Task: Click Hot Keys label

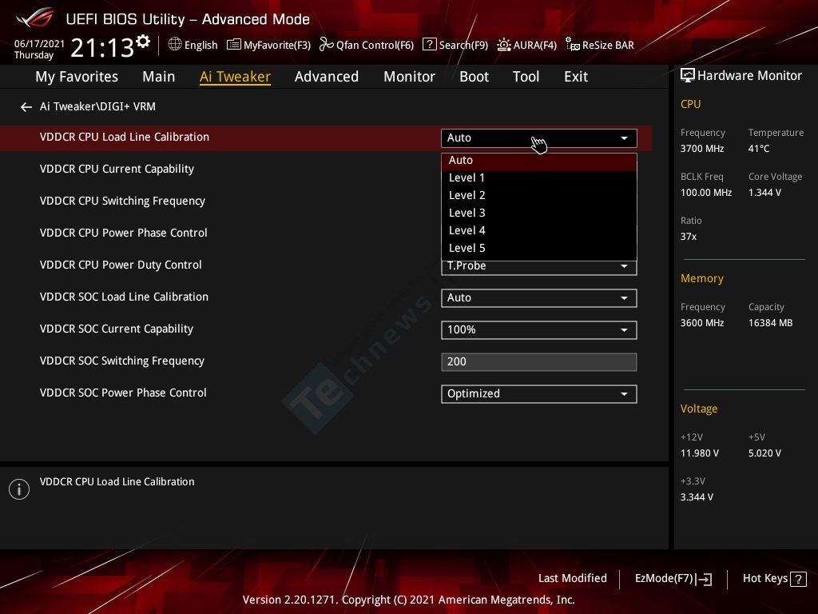Action: click(764, 579)
